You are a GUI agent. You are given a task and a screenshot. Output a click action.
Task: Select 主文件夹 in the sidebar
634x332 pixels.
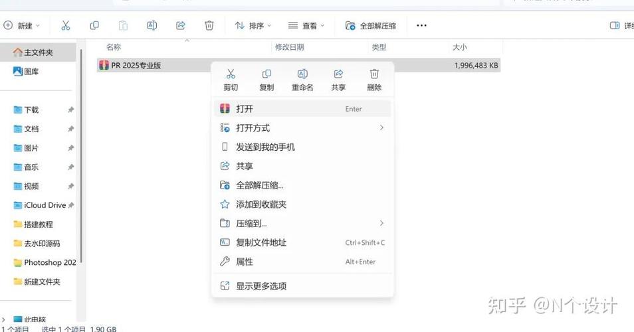(38, 52)
